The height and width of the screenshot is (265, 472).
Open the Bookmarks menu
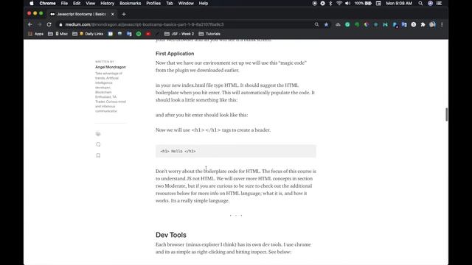point(131,3)
